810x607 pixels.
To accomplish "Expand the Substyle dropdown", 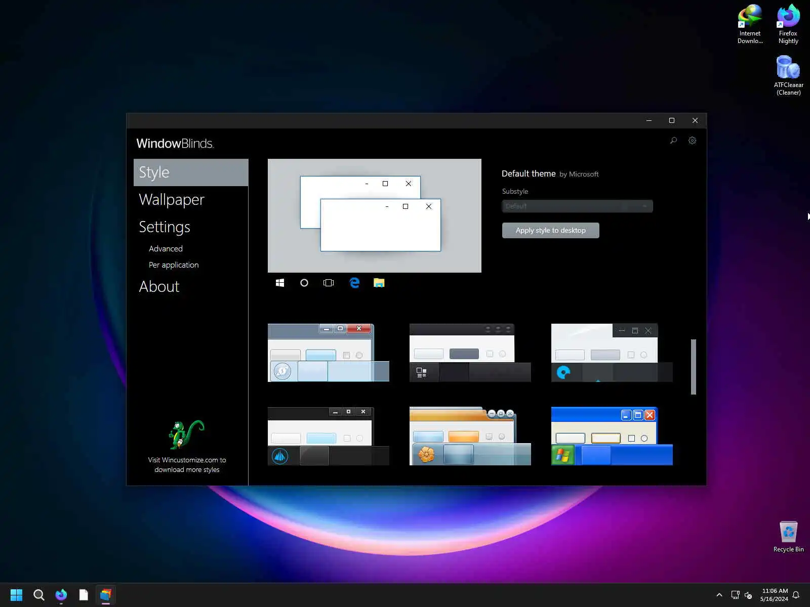I will pyautogui.click(x=577, y=206).
